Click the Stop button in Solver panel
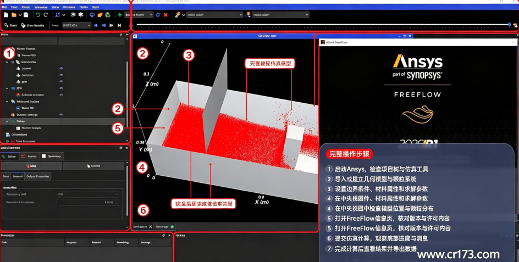The width and height of the screenshot is (519, 262). tap(31, 166)
